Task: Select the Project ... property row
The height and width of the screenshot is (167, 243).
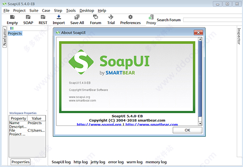Action: coord(27,134)
